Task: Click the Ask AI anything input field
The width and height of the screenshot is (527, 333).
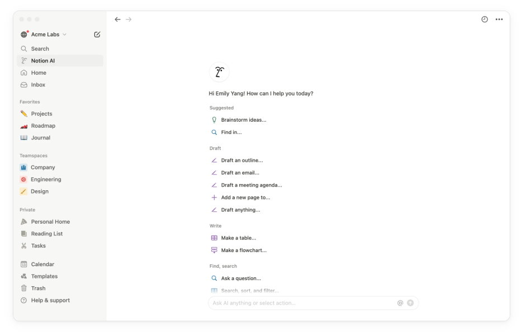Action: coord(314,303)
